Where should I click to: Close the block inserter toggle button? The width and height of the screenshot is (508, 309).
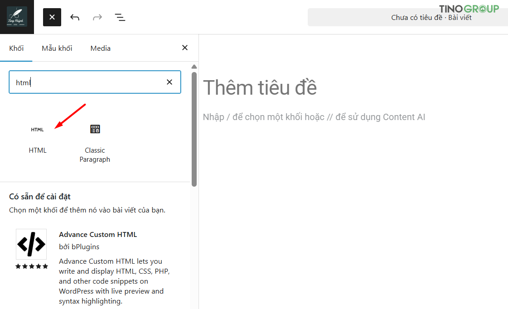[52, 17]
